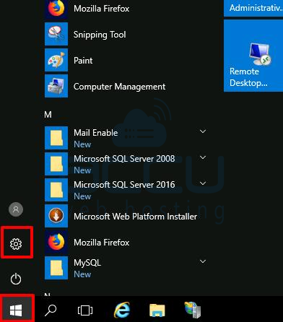283x322 pixels.
Task: Click the Microsoft SQL Server 2016 folder icon
Action: [x=56, y=190]
